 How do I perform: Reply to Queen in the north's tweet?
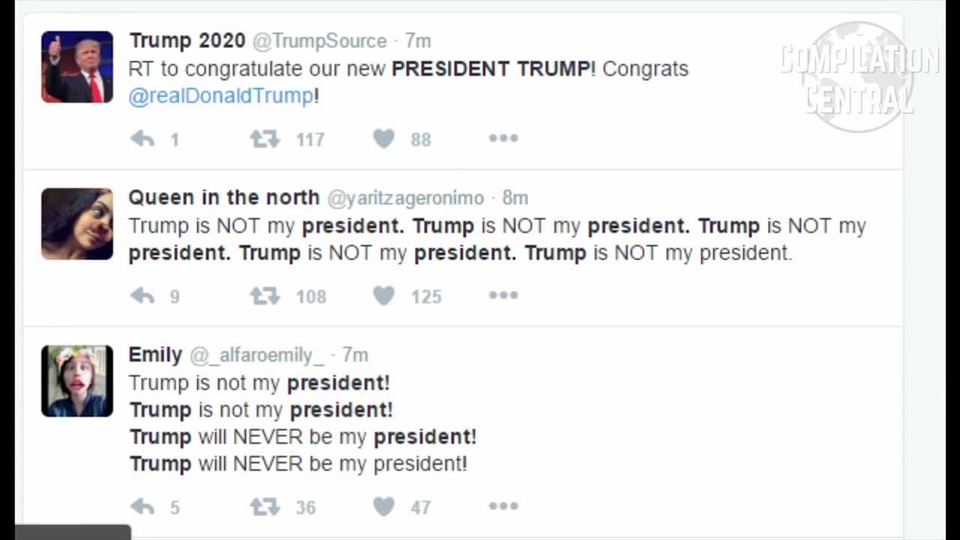pos(142,295)
